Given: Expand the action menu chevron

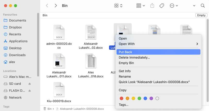Looking at the screenshot, I should tap(177, 5).
